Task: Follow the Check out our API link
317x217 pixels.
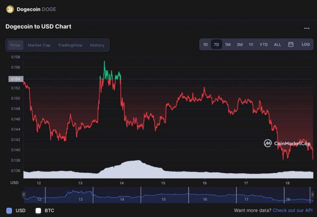Action: tap(293, 211)
